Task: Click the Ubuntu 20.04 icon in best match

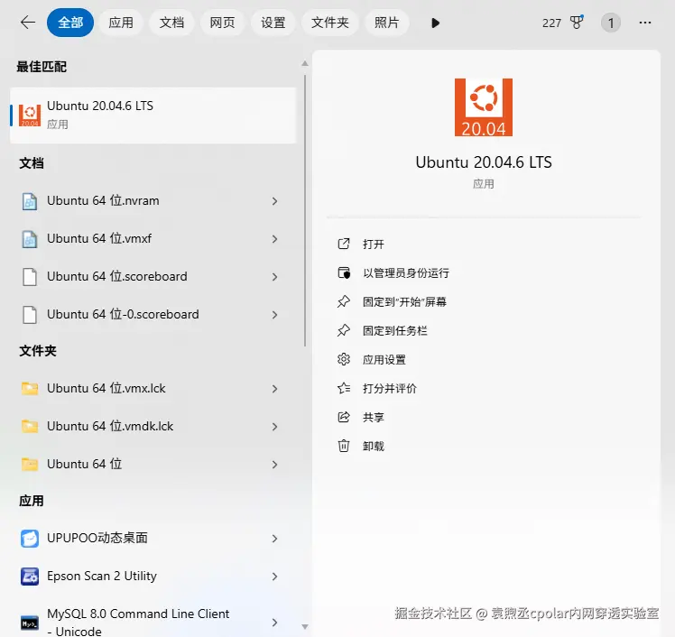Action: [30, 115]
